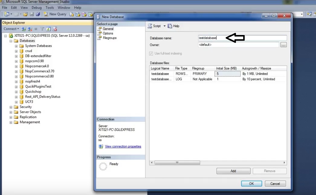Open the Window menu
Image resolution: width=316 pixels, height=195 pixels.
(x=64, y=8)
